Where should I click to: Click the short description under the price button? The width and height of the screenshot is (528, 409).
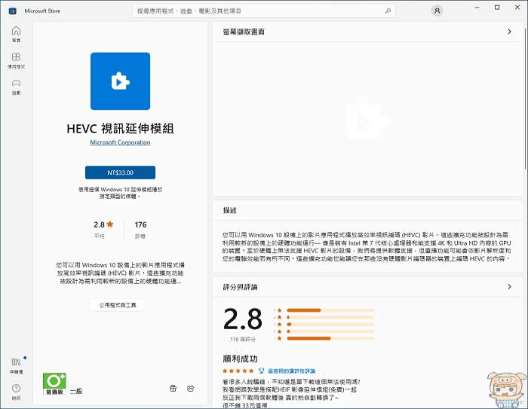(x=120, y=193)
